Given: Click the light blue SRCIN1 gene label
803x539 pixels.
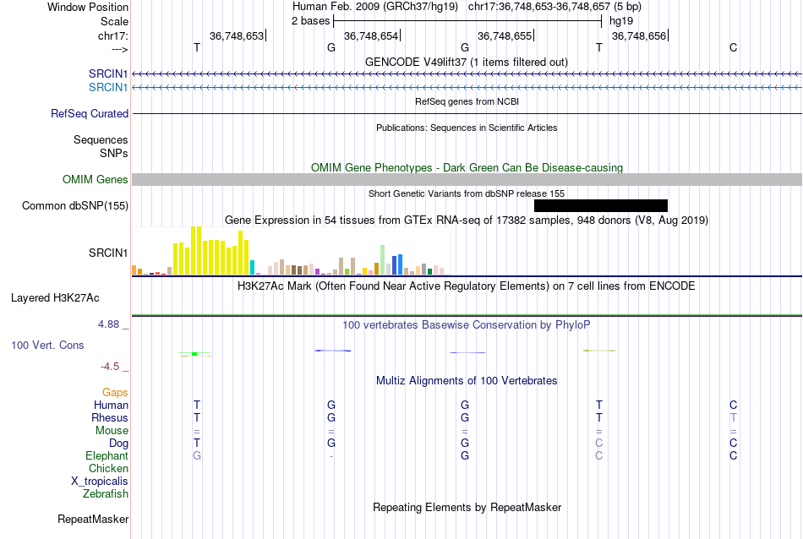Looking at the screenshot, I should (x=108, y=88).
